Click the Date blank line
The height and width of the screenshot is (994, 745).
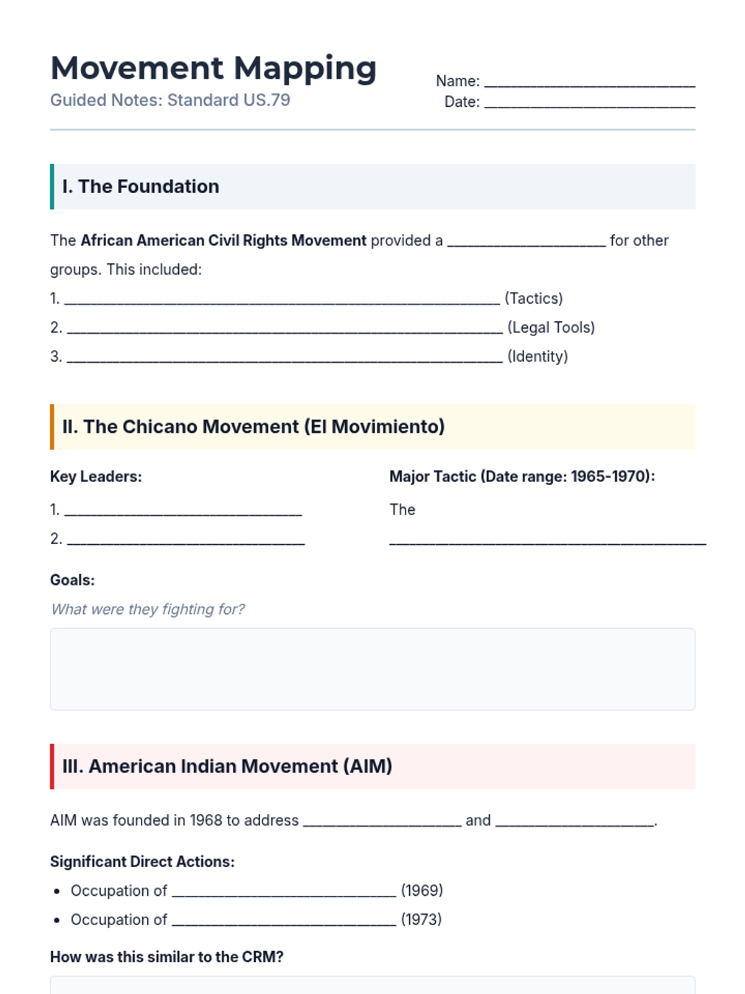click(589, 104)
